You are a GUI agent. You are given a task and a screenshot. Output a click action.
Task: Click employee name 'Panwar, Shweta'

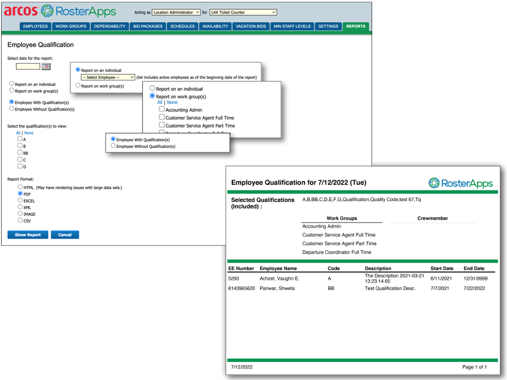(277, 288)
